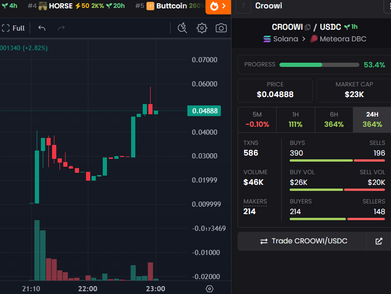Open chart settings gear
This screenshot has width=391, height=294.
coord(202,28)
